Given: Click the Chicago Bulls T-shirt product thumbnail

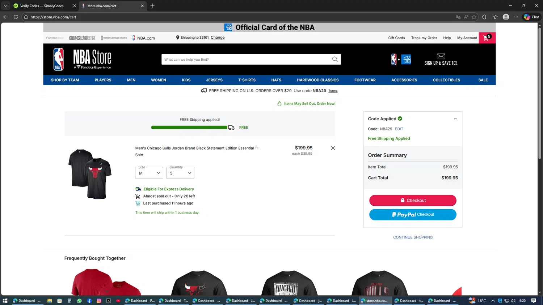Looking at the screenshot, I should tap(90, 174).
